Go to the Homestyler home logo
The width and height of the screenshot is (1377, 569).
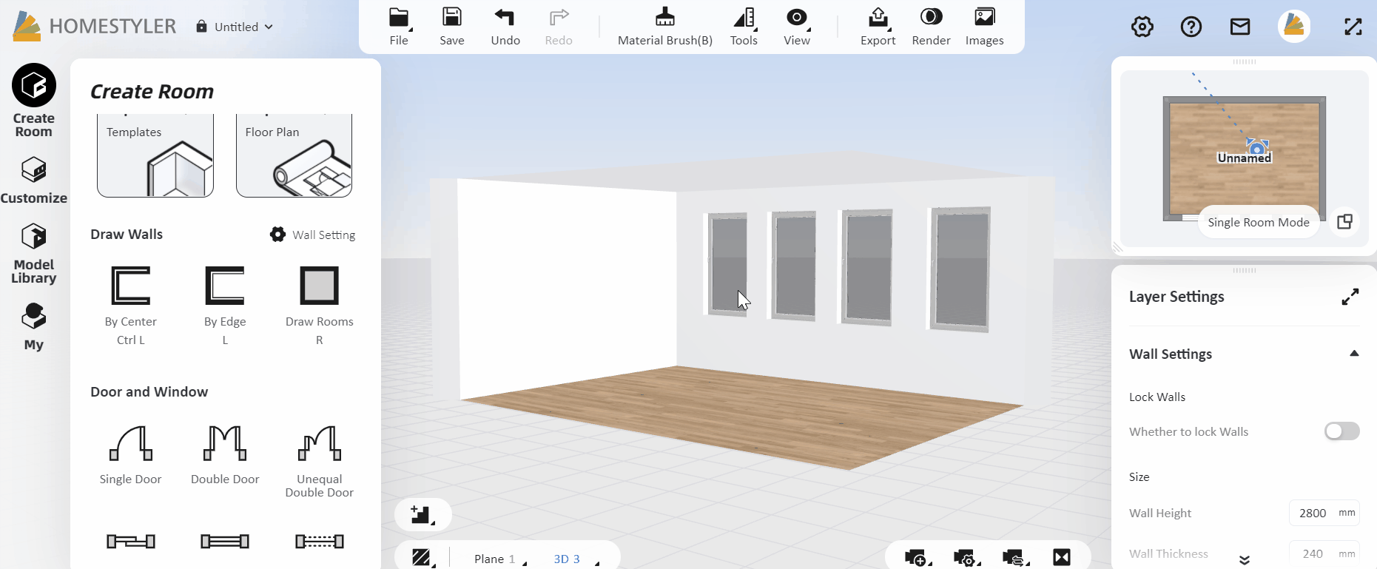(95, 27)
